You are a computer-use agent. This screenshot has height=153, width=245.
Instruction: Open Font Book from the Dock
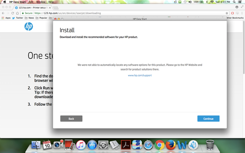[115, 145]
